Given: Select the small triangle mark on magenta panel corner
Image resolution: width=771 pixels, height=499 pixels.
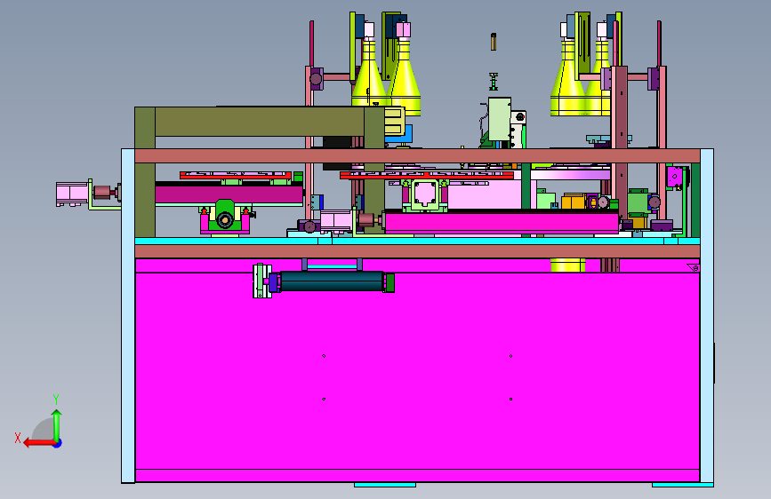Looking at the screenshot, I should (694, 267).
